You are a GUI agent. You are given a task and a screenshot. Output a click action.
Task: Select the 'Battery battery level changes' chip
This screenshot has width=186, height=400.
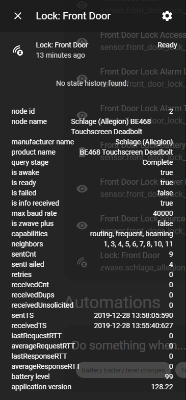tap(123, 370)
